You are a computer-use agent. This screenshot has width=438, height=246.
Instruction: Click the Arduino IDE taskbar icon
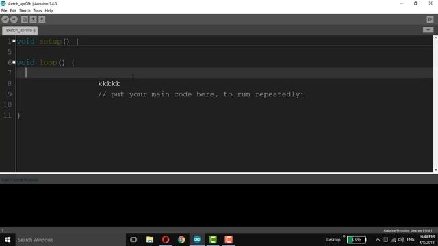tap(197, 240)
